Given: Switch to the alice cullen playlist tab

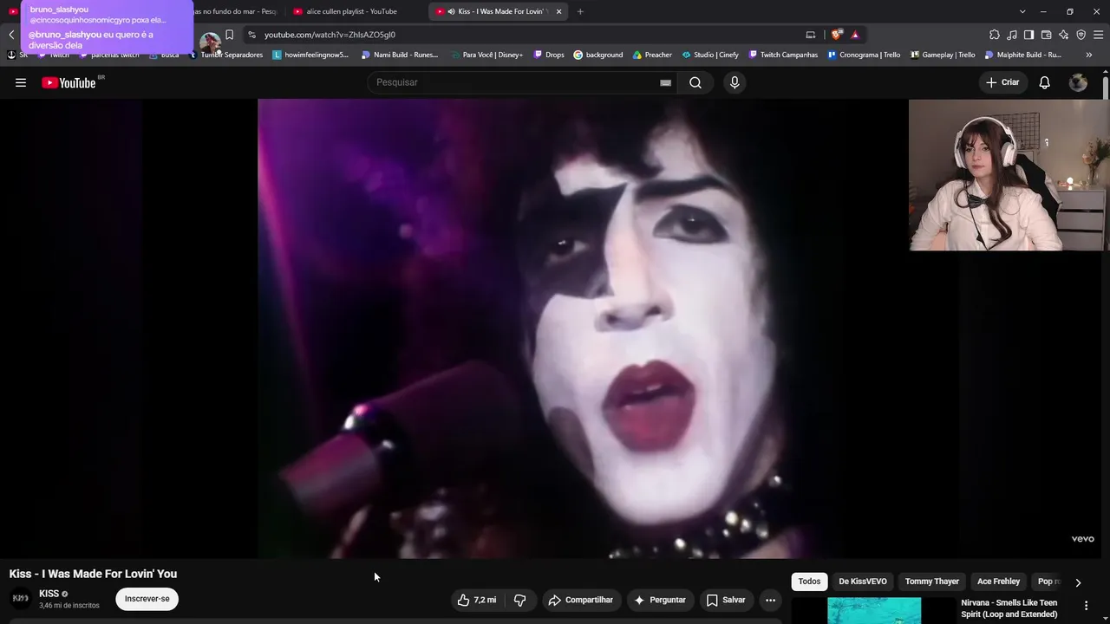Looking at the screenshot, I should coord(351,11).
